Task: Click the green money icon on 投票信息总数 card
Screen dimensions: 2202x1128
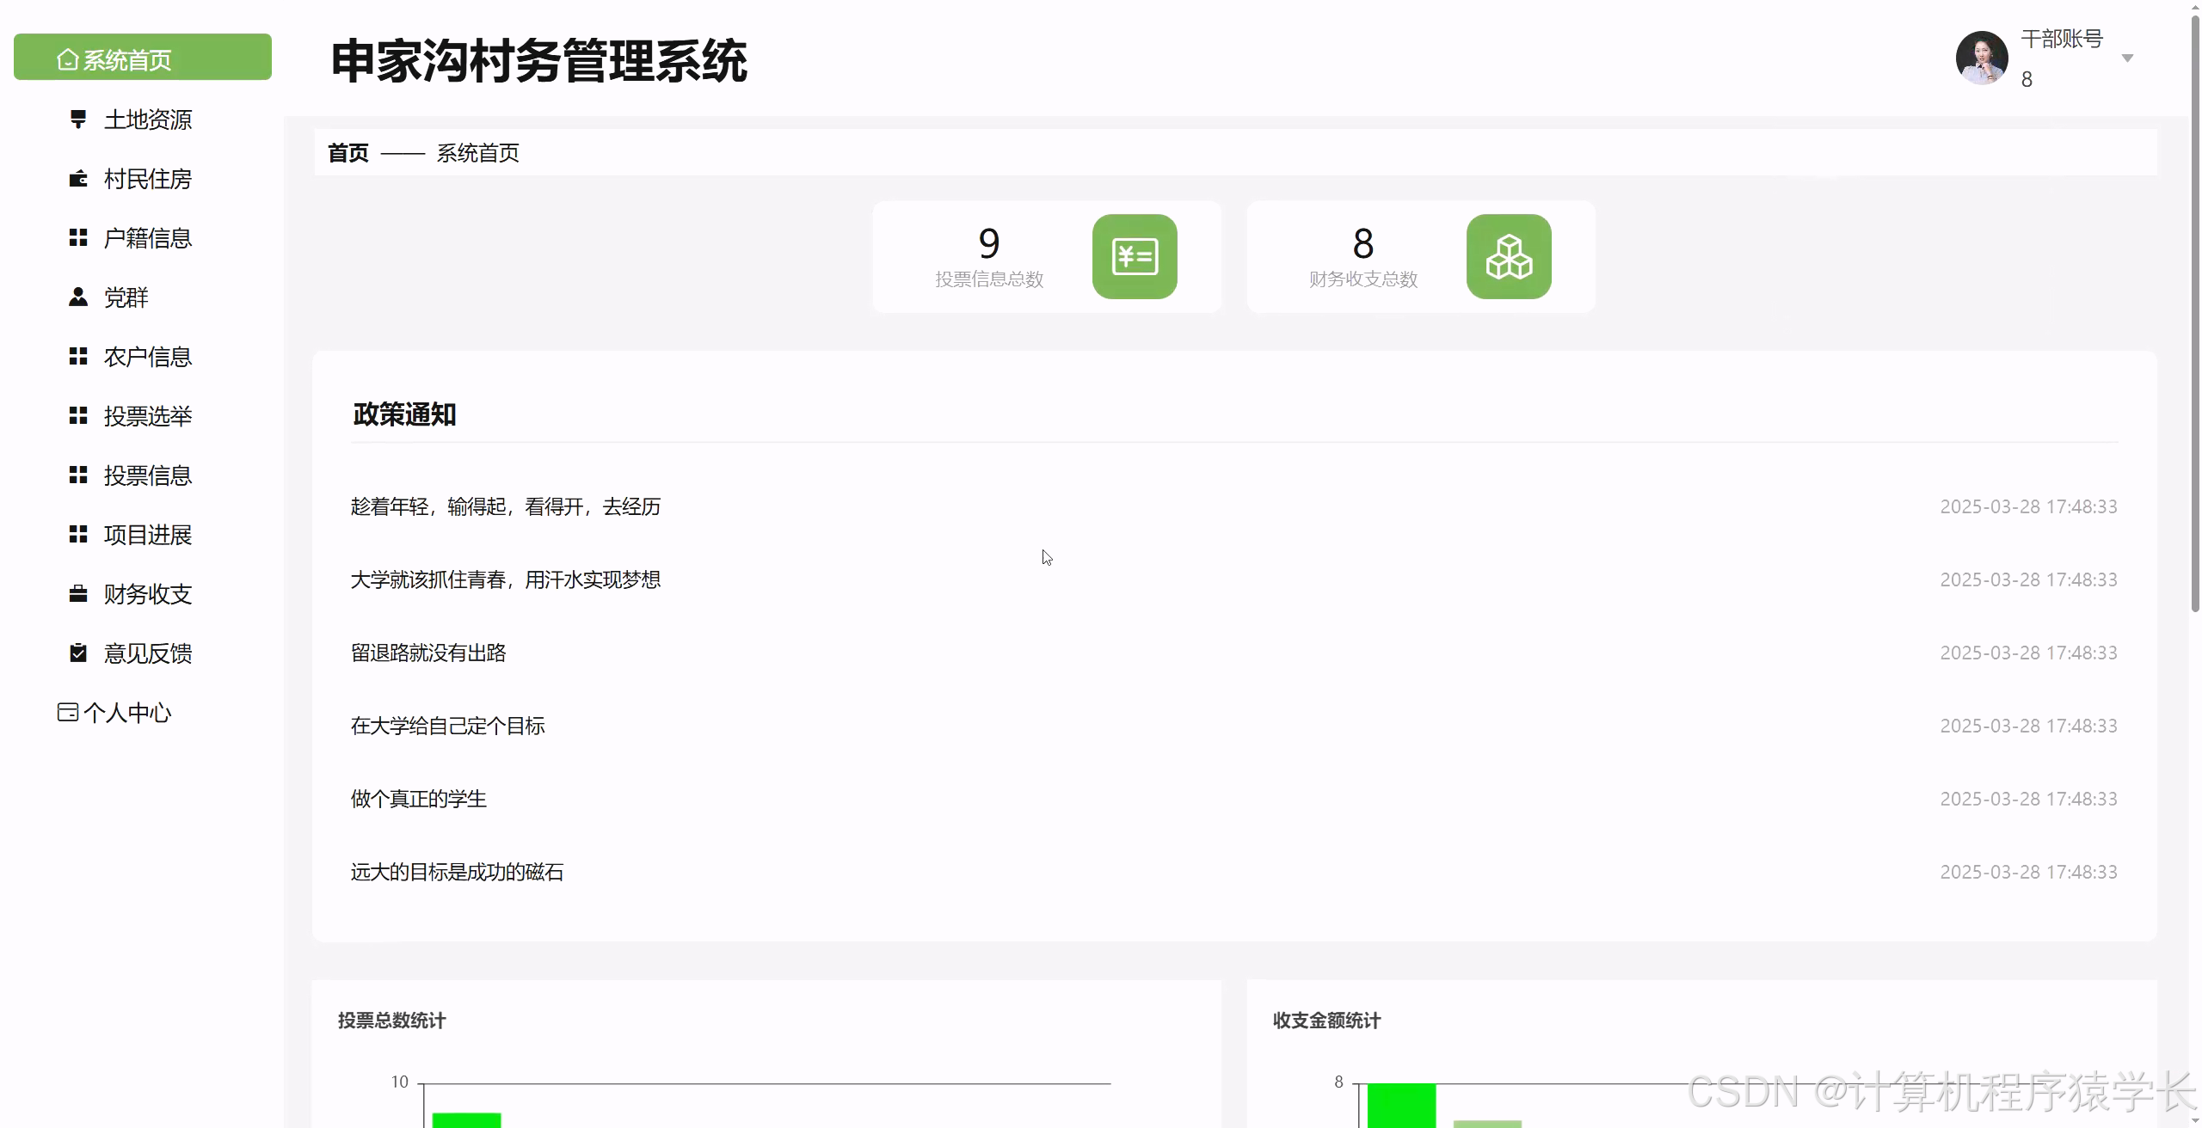Action: [x=1135, y=256]
